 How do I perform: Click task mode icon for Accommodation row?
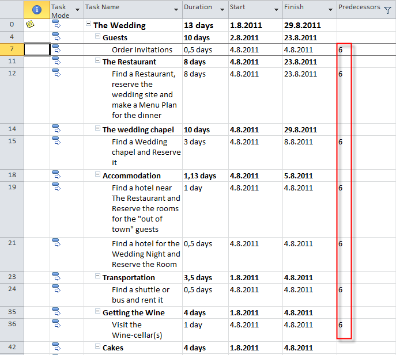pos(56,175)
